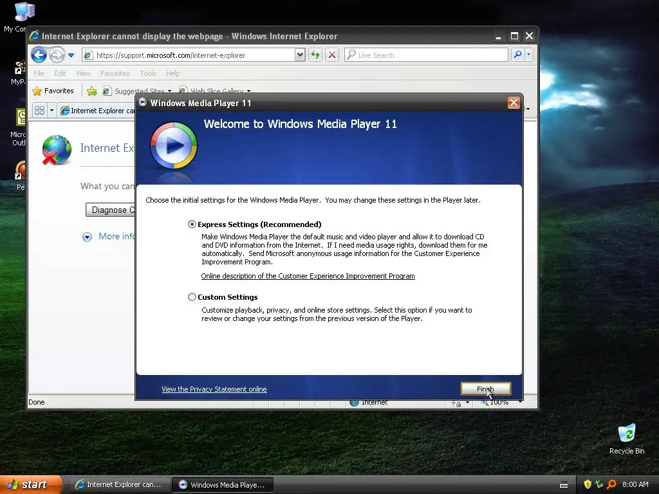The image size is (659, 494).
Task: Click the Internet Explorer Forward arrow
Action: (57, 55)
